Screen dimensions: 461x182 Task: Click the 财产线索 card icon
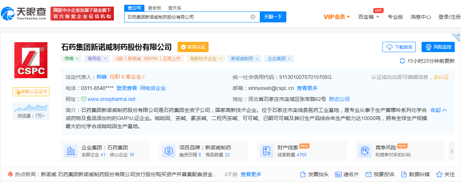267,151
